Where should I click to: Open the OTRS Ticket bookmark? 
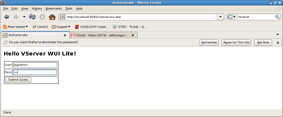pyautogui.click(x=130, y=27)
